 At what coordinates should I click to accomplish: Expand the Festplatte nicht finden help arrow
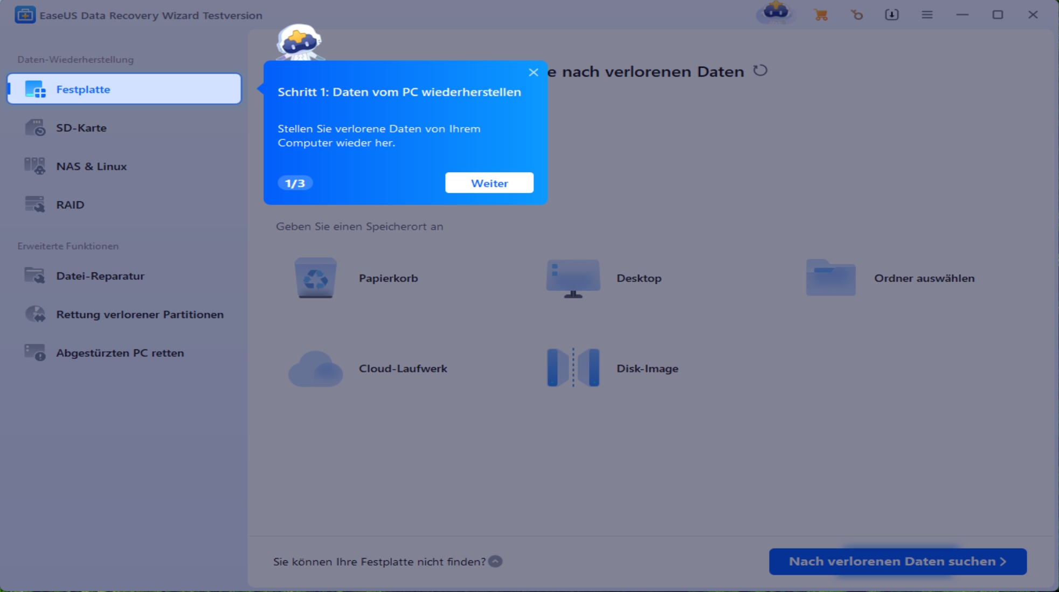(495, 561)
